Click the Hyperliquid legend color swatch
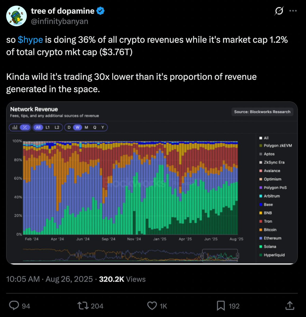306x317 pixels. pyautogui.click(x=261, y=255)
